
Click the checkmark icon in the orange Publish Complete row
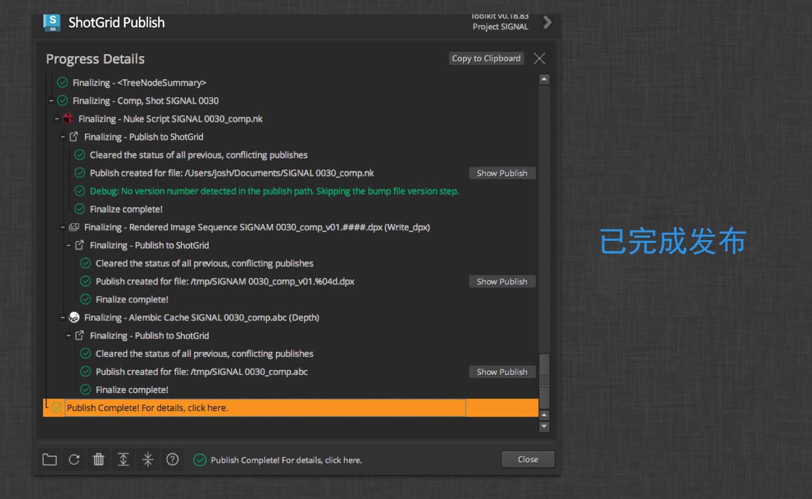[x=57, y=407]
